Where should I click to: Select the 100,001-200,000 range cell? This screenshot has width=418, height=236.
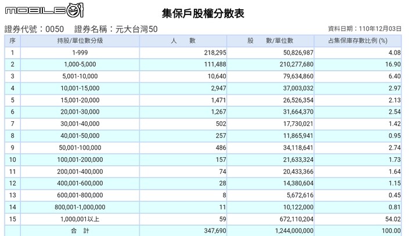click(80, 160)
